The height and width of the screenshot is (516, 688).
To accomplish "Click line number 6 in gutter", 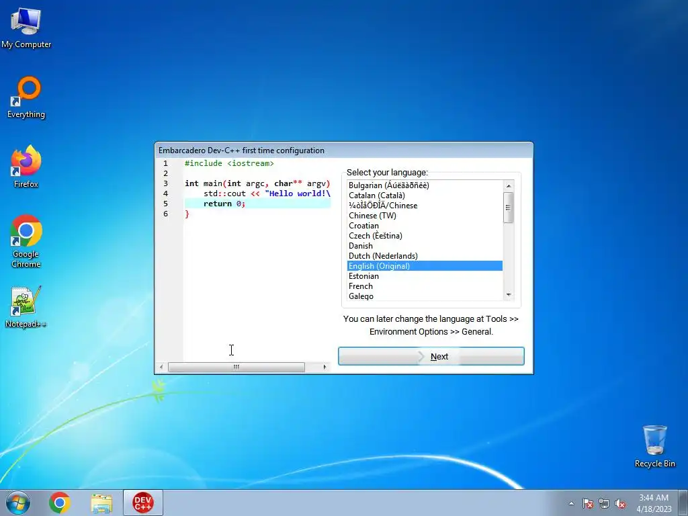I will point(165,214).
